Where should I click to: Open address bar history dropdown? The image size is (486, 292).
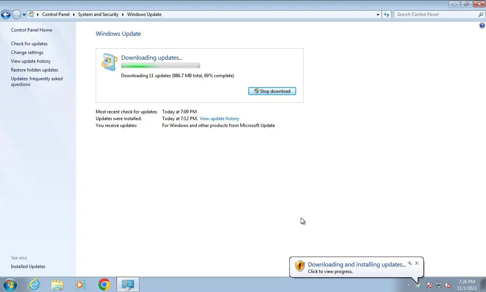378,14
